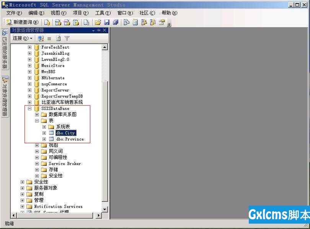
Task: Select the 视图 (Views) folder
Action: tap(53, 146)
